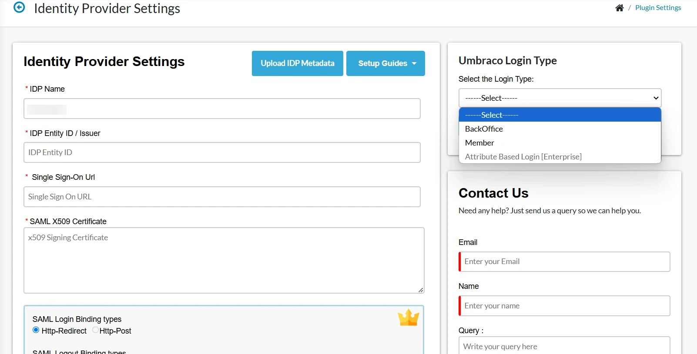
Task: Click the Enter your Email field
Action: coord(564,262)
